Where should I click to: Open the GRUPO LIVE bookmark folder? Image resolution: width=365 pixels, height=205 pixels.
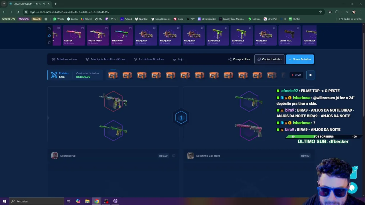(x=9, y=19)
